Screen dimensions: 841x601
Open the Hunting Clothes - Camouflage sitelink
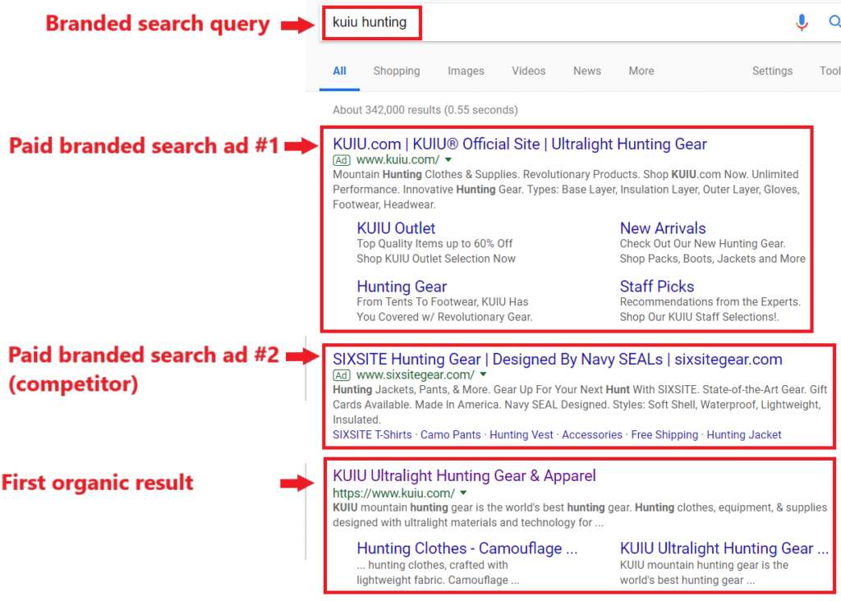[468, 548]
